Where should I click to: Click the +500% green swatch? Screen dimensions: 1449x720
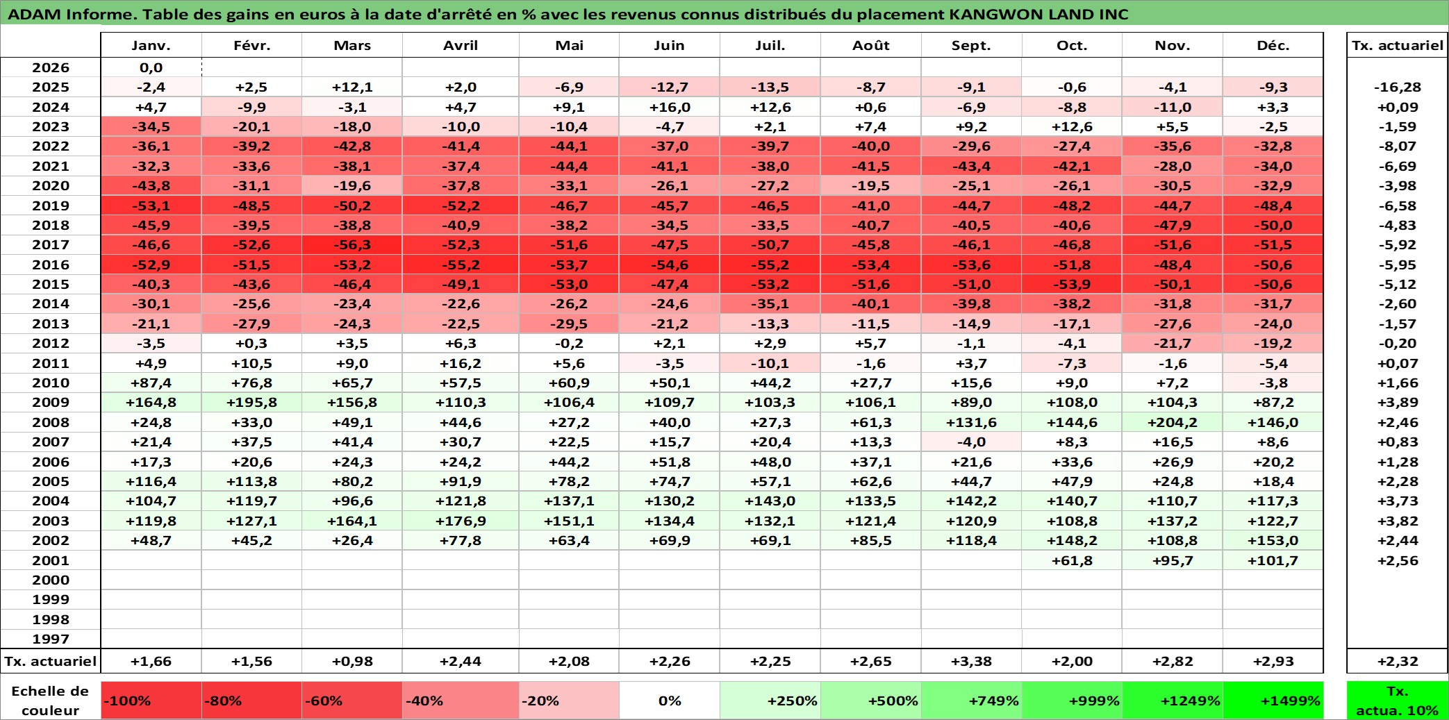pyautogui.click(x=871, y=701)
